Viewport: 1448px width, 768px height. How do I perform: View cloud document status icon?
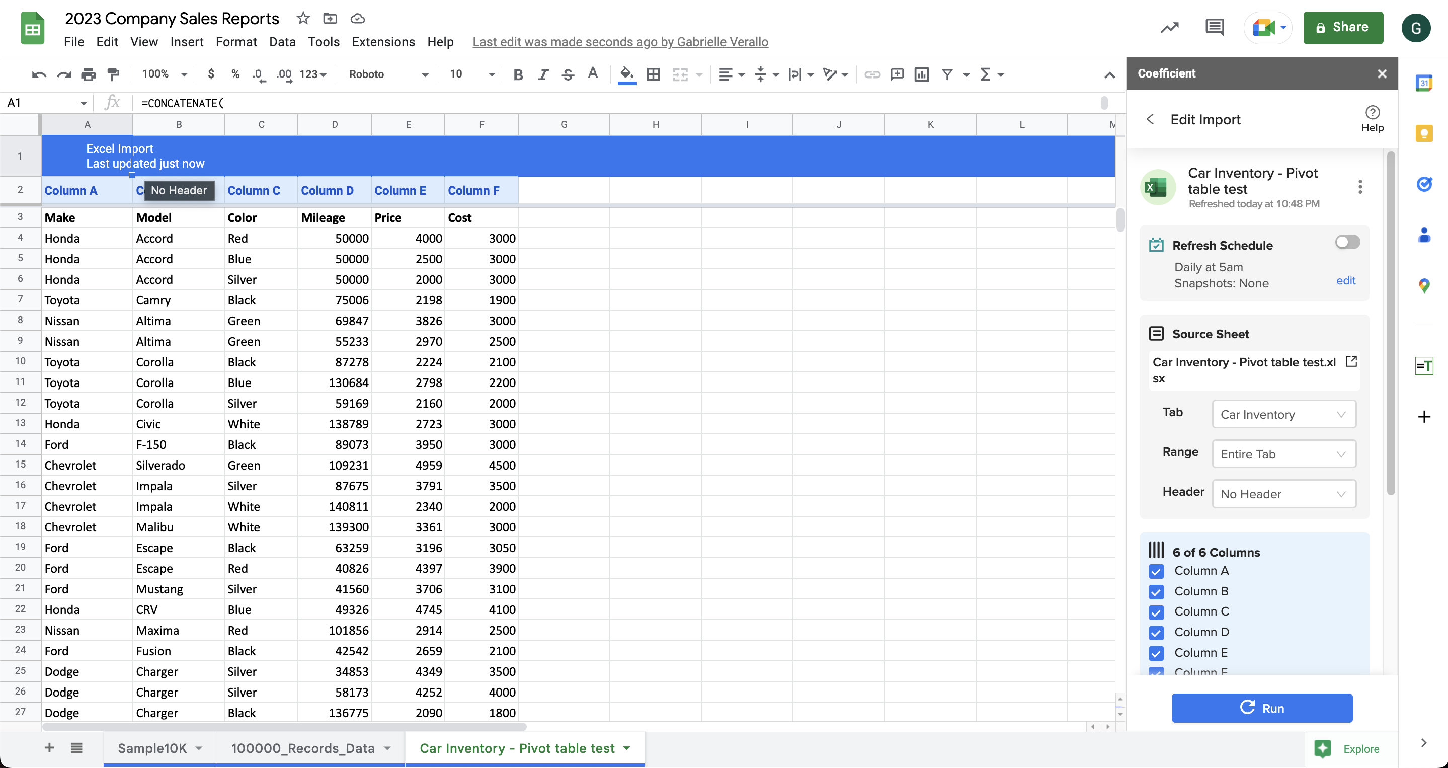pos(358,19)
